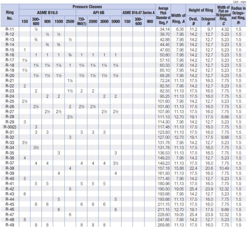Click the R-30(2) row label
This screenshot has width=247, height=227.
pyautogui.click(x=10, y=127)
